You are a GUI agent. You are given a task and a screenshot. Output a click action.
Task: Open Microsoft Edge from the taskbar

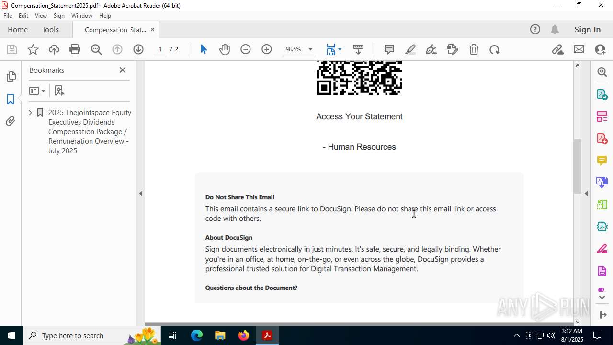click(x=197, y=335)
